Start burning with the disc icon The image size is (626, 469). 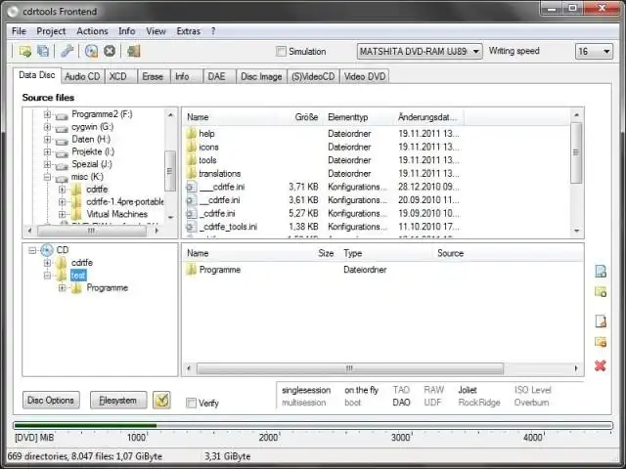pos(91,51)
